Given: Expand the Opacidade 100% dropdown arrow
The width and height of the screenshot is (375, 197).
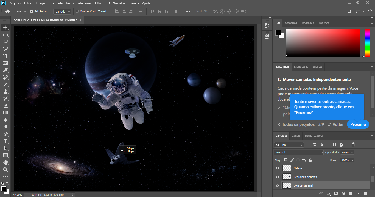Looking at the screenshot, I should pyautogui.click(x=352, y=152).
